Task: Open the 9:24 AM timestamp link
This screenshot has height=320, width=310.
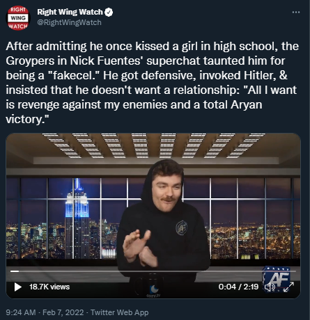Action: coord(21,312)
